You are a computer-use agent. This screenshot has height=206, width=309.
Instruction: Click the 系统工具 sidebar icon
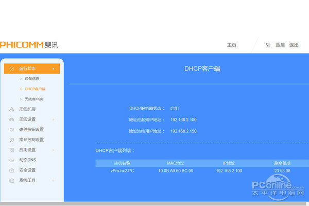click(12, 180)
